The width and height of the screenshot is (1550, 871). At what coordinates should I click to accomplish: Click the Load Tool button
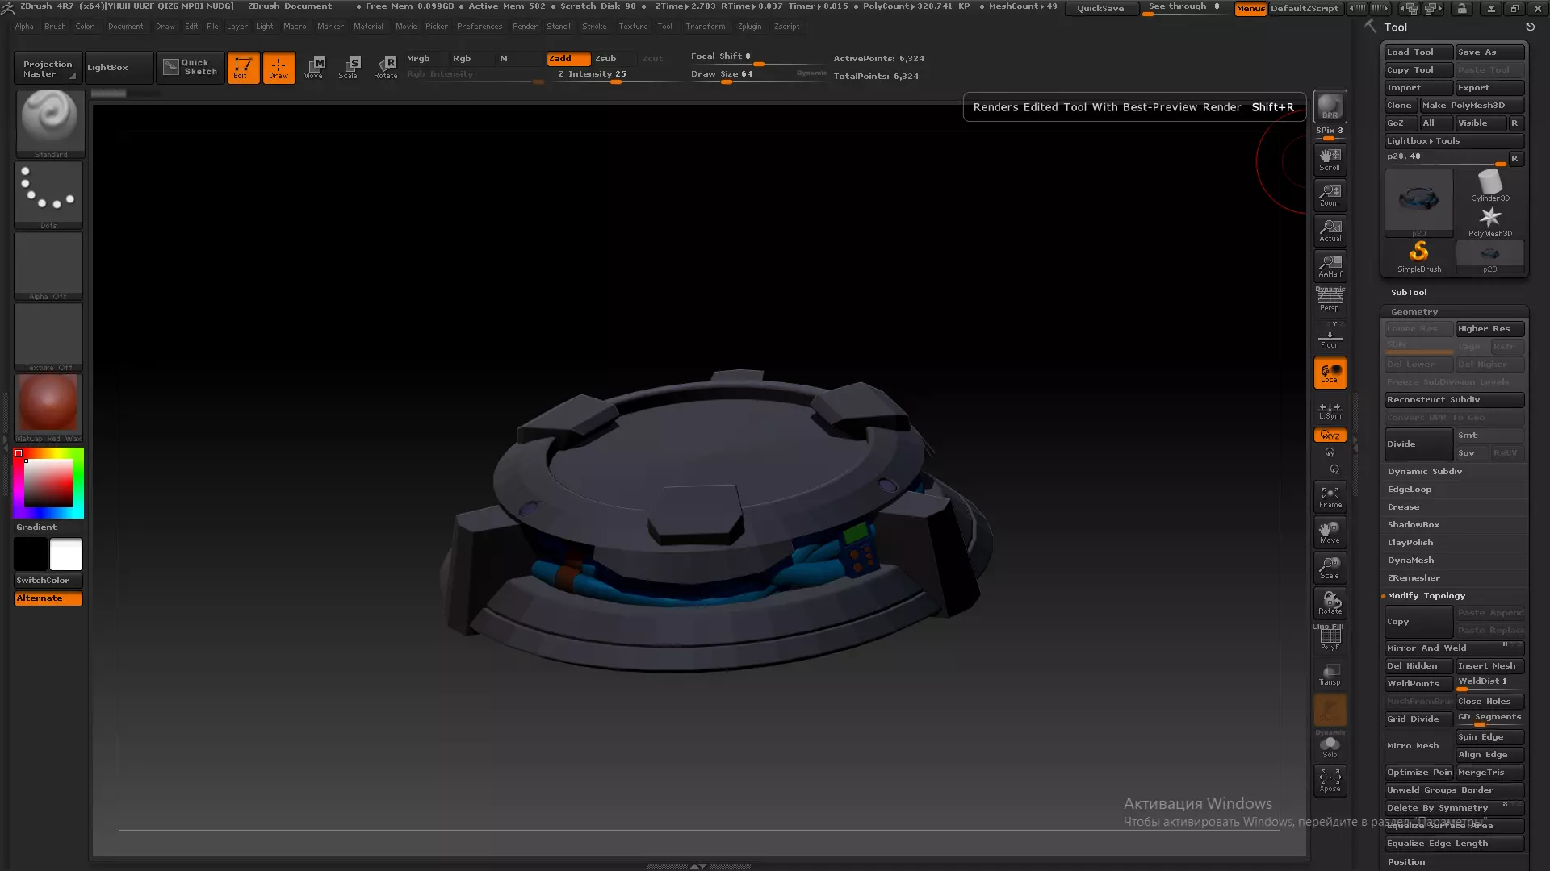[1418, 52]
